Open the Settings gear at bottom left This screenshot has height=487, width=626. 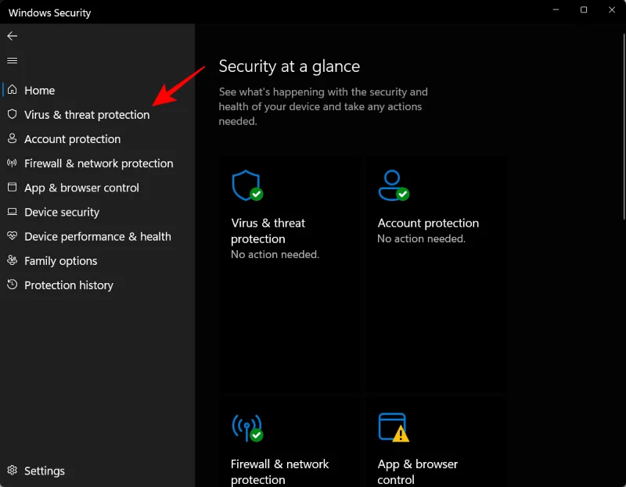click(13, 471)
